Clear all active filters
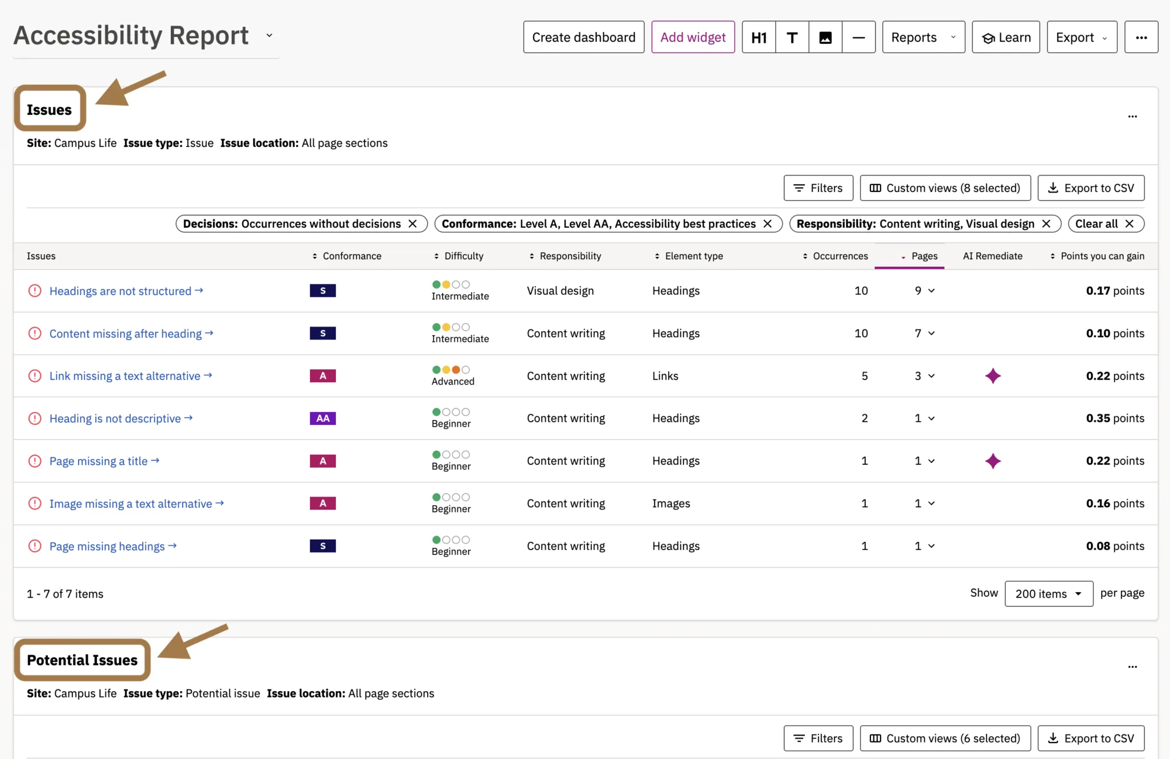This screenshot has height=759, width=1170. [1106, 224]
